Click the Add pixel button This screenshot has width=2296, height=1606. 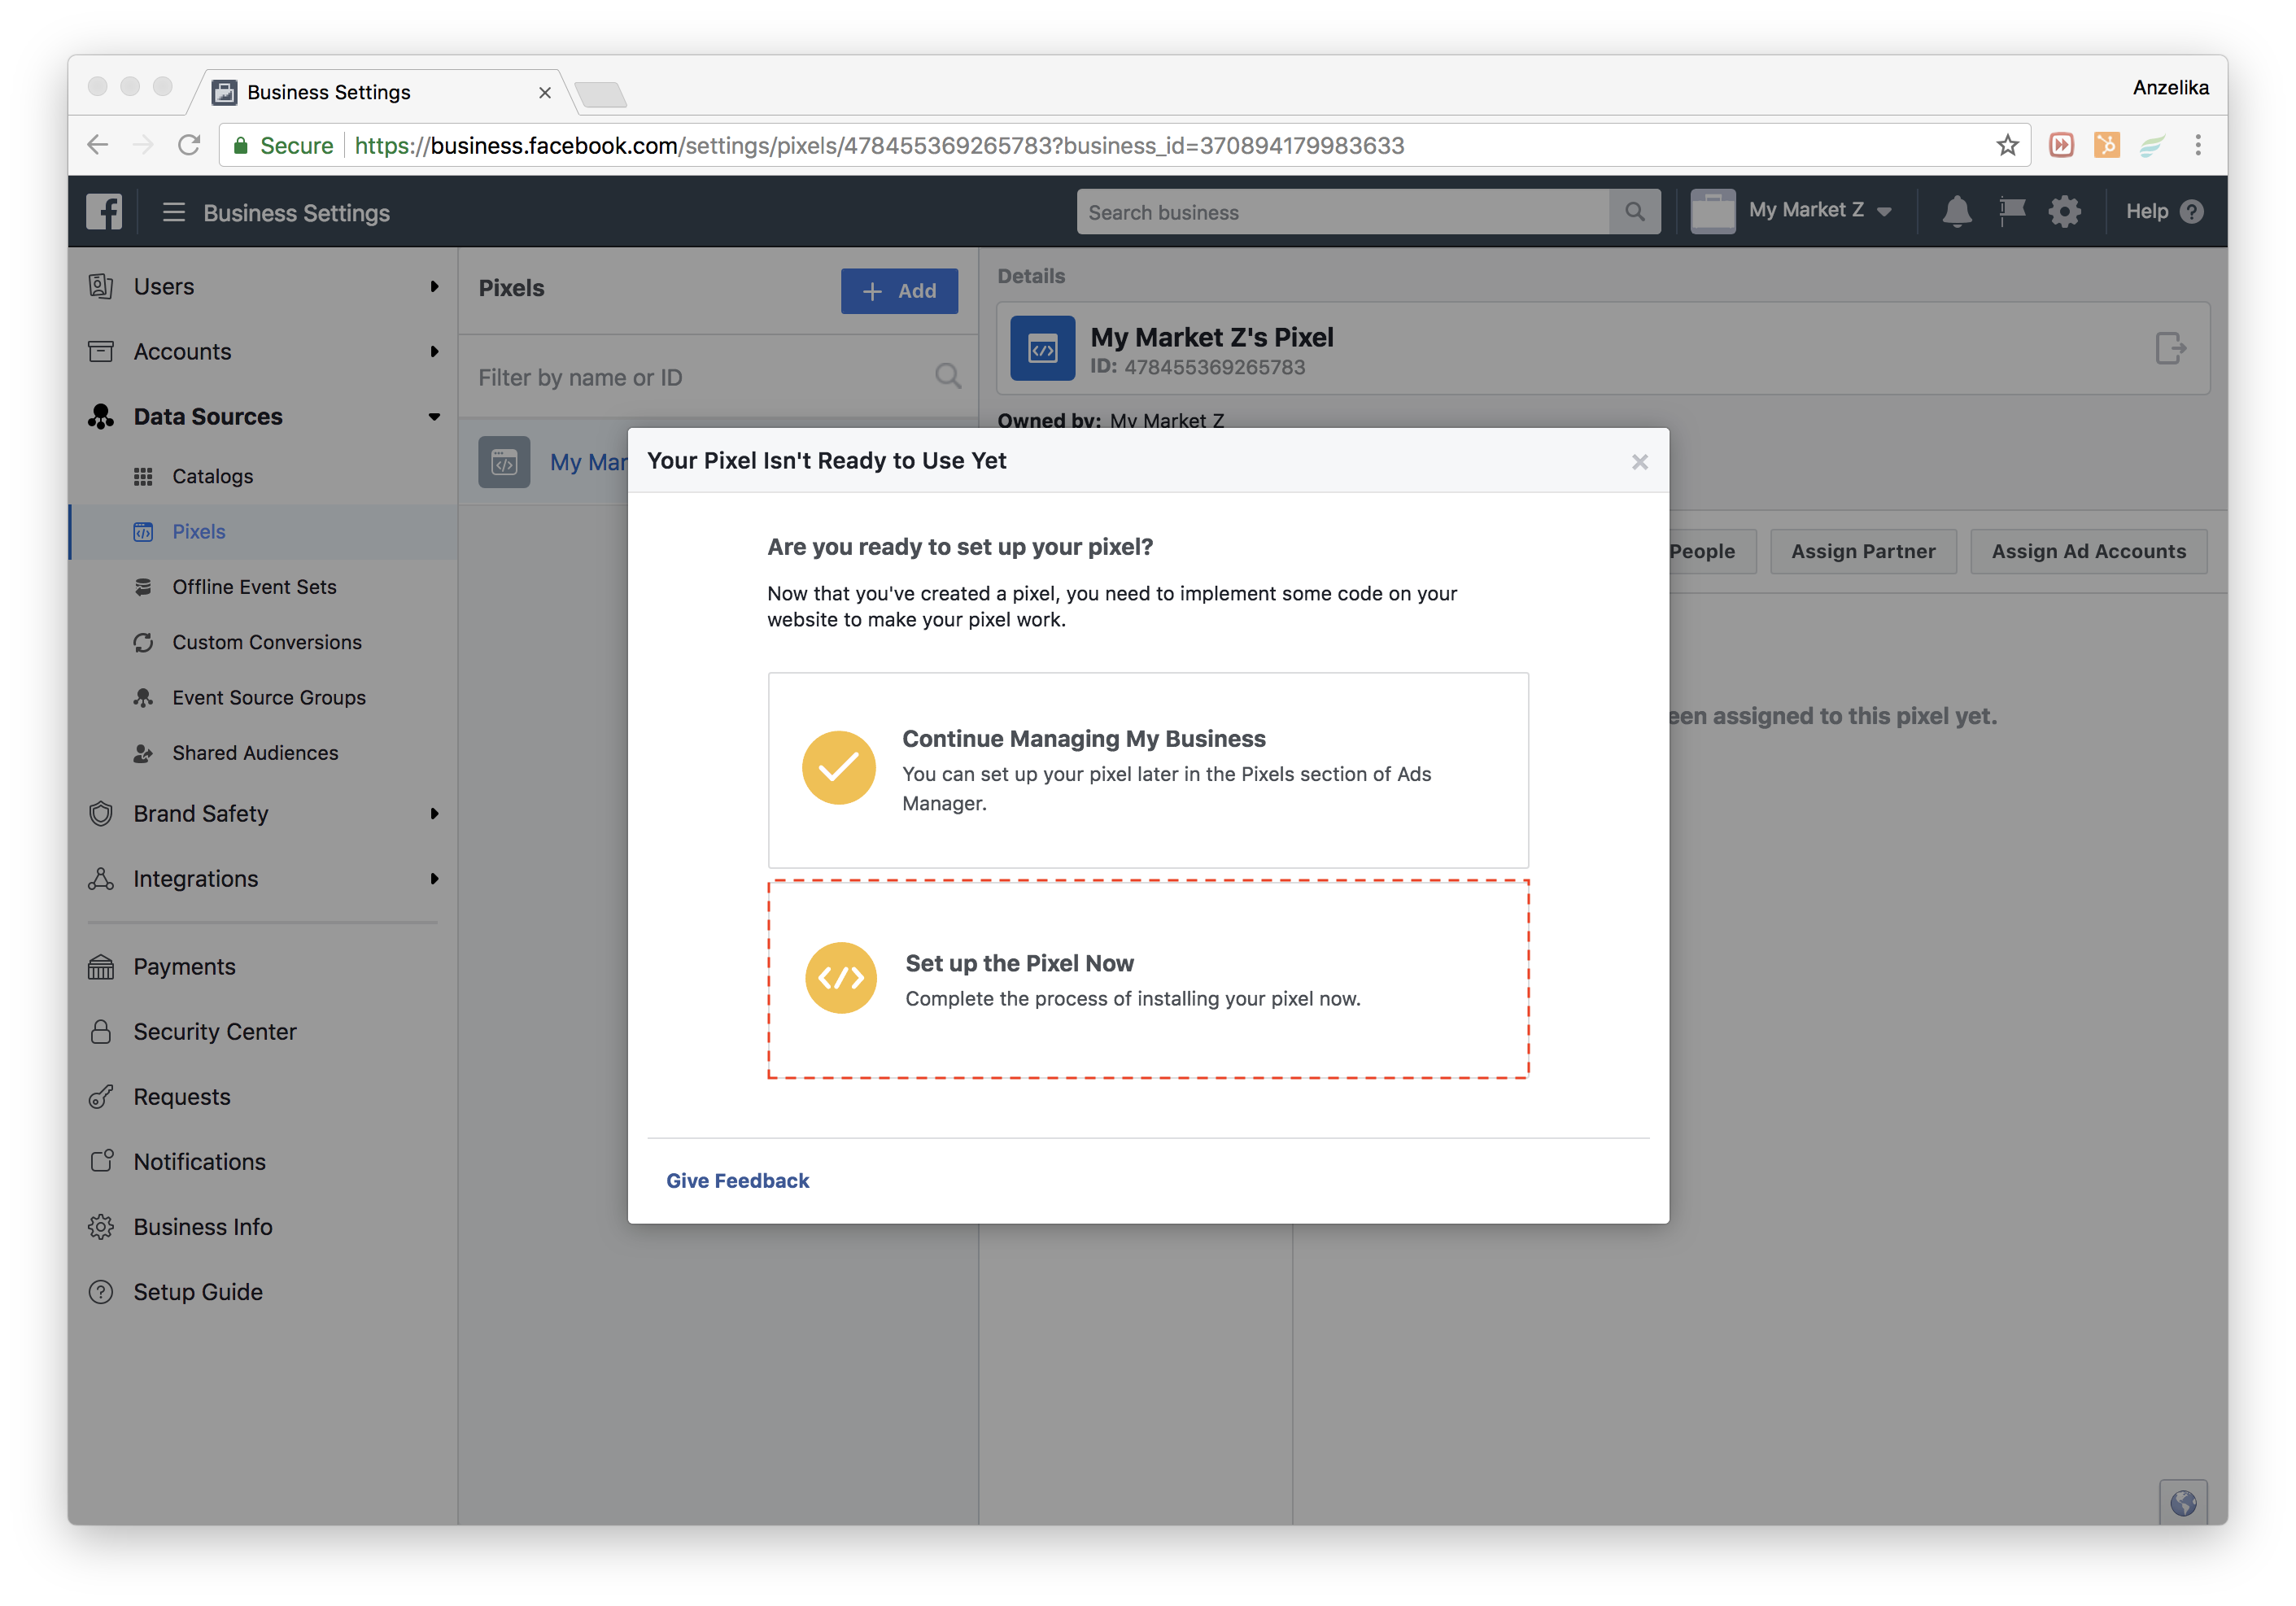899,291
